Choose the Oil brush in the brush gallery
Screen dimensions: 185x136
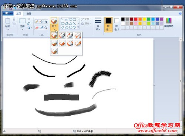tap(54, 43)
